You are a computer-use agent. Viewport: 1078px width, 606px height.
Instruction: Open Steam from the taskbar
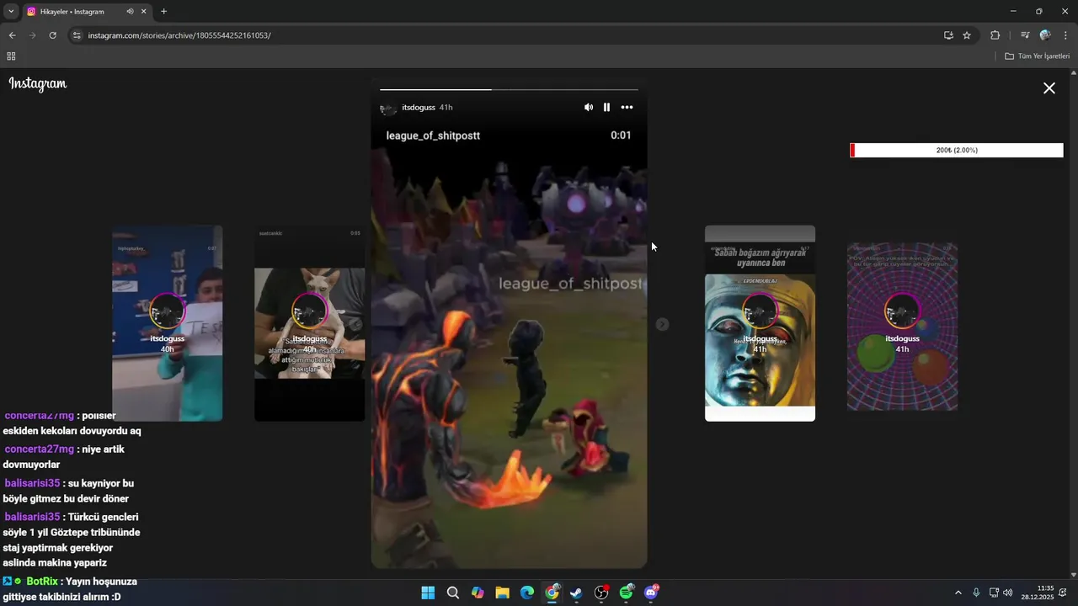pos(577,593)
